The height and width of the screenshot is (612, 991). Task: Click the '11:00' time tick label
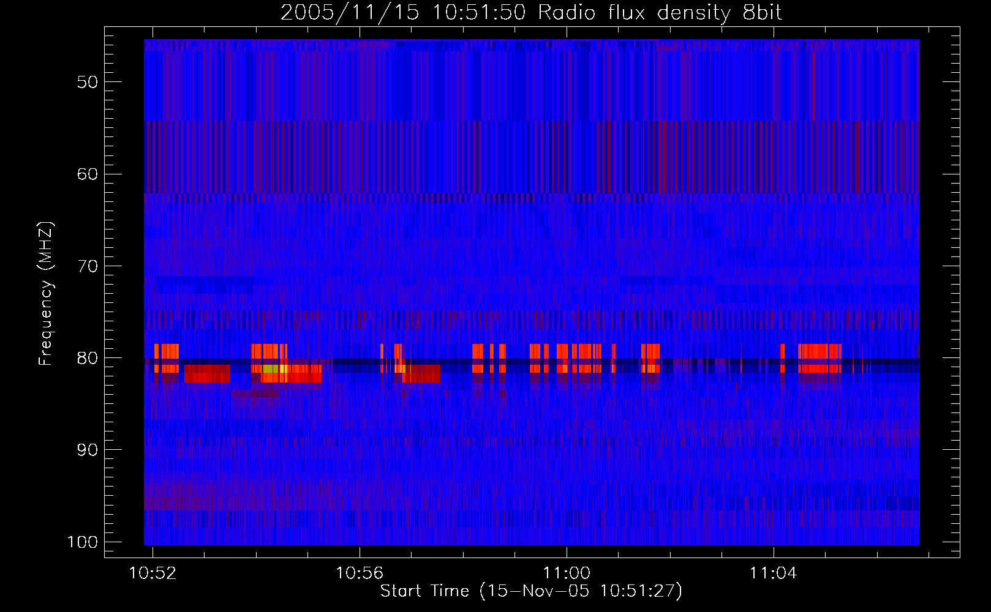click(x=567, y=573)
